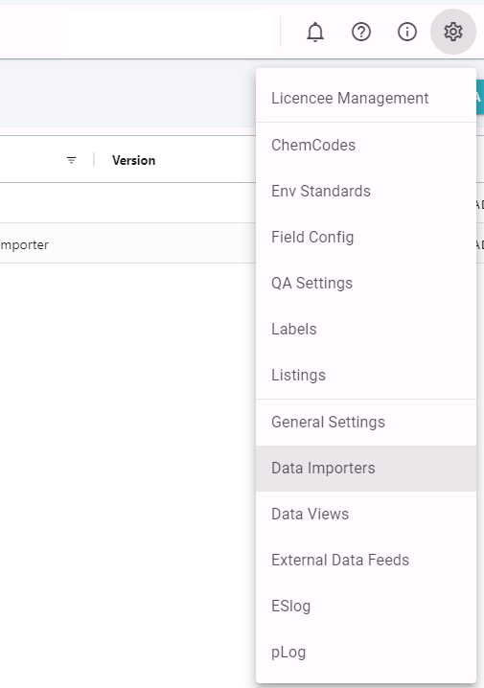Close the settings gear menu
484x688 pixels.
tap(453, 32)
